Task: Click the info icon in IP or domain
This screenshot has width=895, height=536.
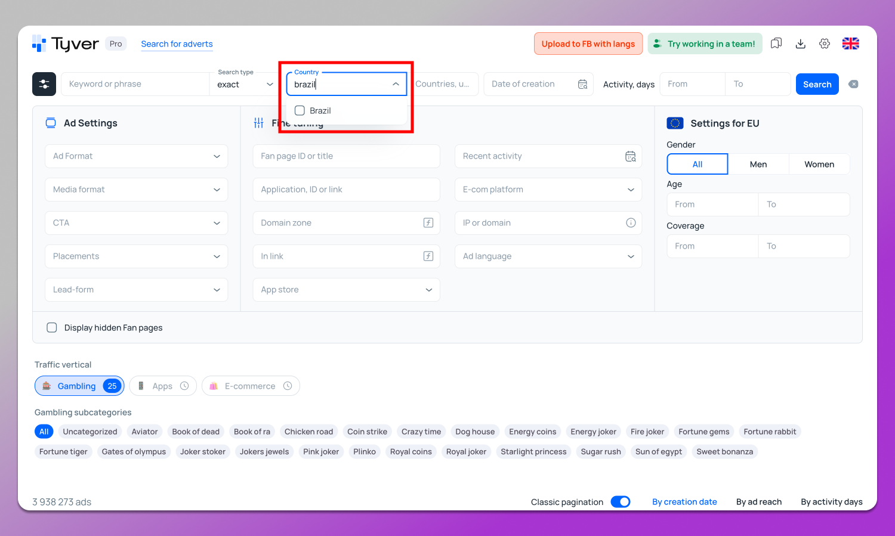Action: click(631, 222)
